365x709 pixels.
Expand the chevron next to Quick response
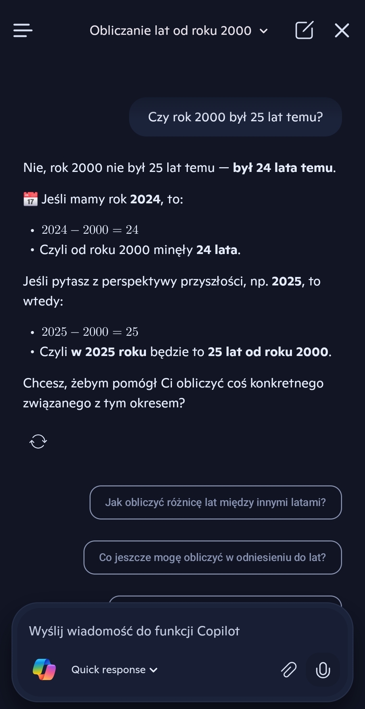pyautogui.click(x=154, y=670)
